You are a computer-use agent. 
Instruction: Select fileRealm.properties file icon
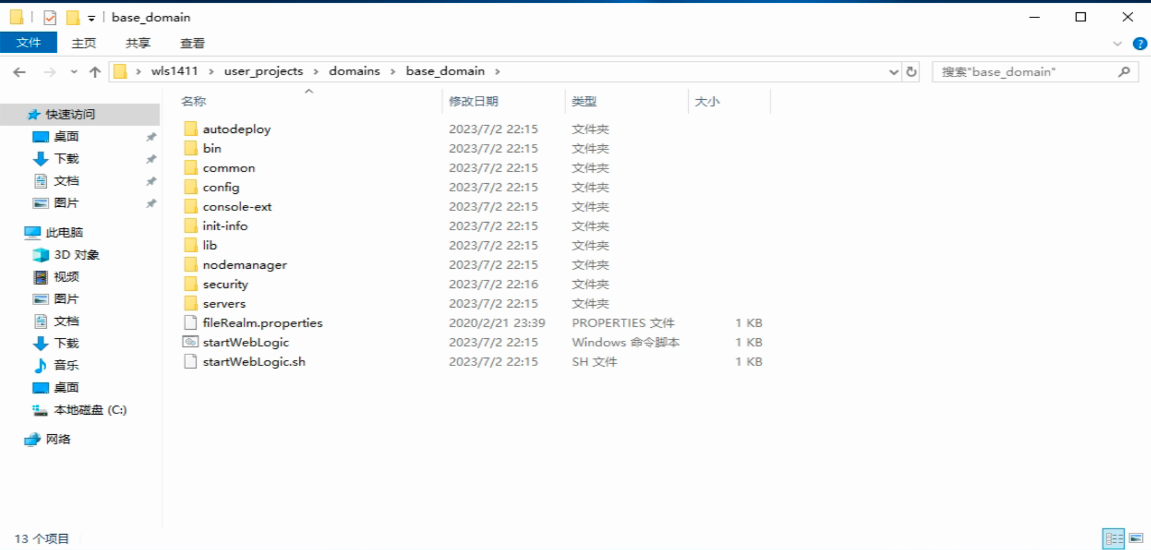pyautogui.click(x=191, y=322)
